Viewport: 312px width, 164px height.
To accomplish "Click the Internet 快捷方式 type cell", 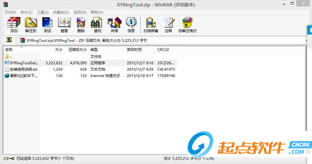I will [x=105, y=76].
